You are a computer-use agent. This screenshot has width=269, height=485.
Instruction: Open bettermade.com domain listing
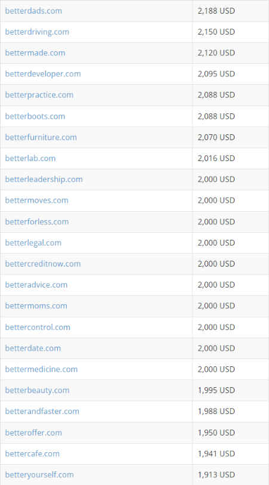click(x=35, y=53)
